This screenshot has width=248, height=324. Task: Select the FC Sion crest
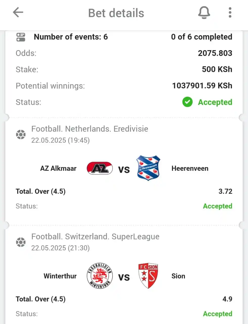(148, 276)
